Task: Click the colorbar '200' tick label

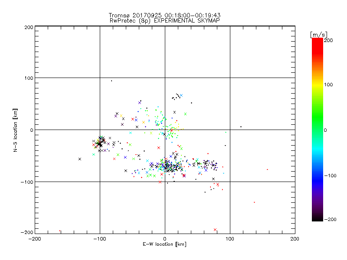Action: click(x=328, y=40)
